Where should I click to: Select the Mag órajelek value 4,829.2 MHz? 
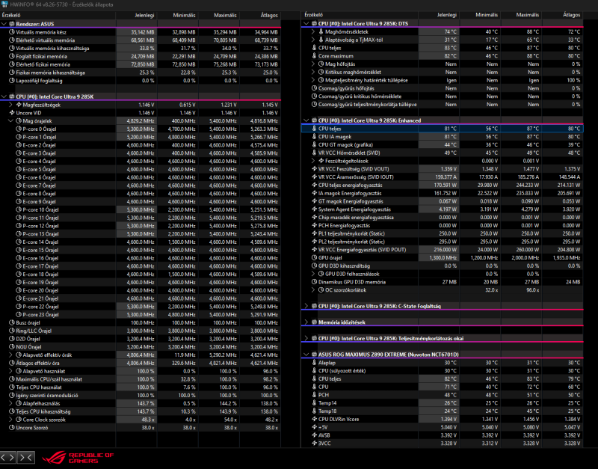pyautogui.click(x=137, y=121)
